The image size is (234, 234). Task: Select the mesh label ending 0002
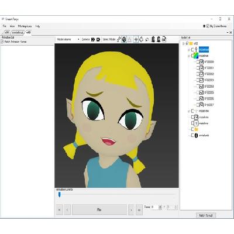(x=209, y=74)
